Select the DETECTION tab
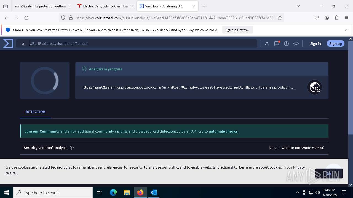Image resolution: width=353 pixels, height=198 pixels. (x=35, y=112)
